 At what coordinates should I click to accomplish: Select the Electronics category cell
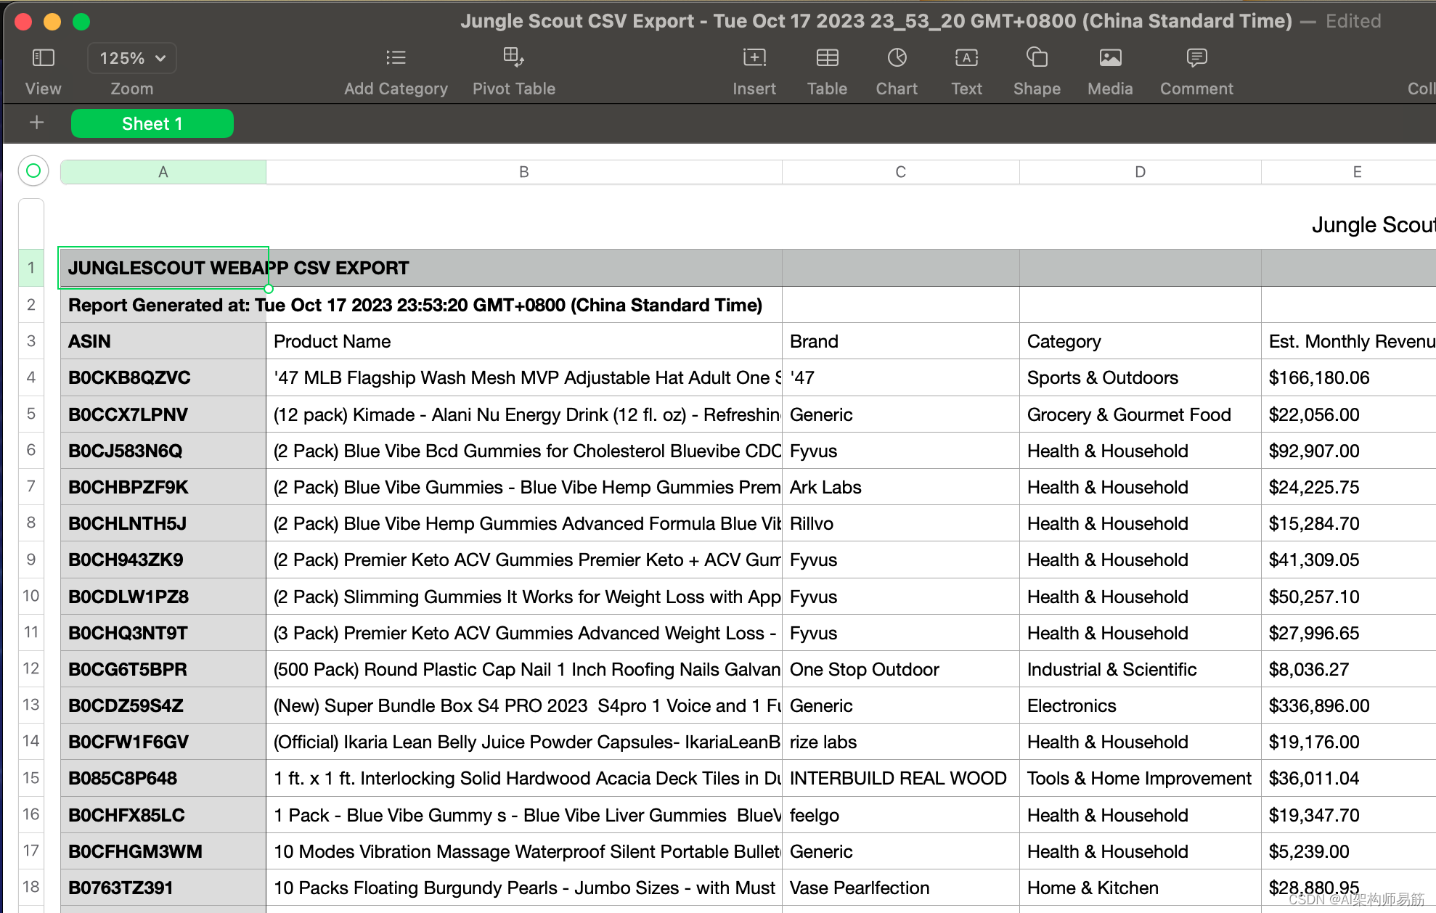coord(1141,705)
